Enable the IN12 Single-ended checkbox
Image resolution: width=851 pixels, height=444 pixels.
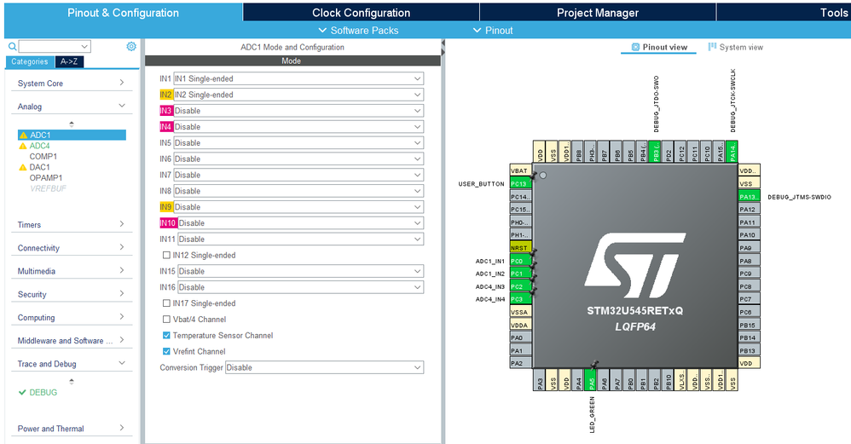point(166,255)
